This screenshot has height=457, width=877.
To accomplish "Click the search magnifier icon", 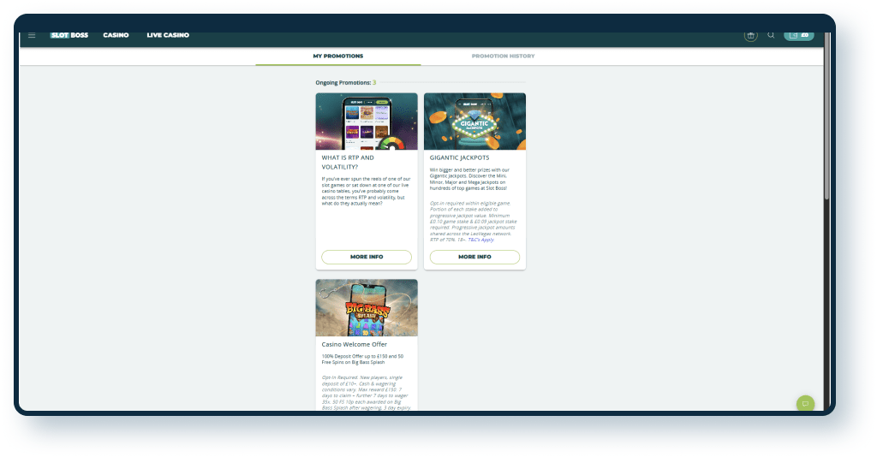I will [x=771, y=35].
